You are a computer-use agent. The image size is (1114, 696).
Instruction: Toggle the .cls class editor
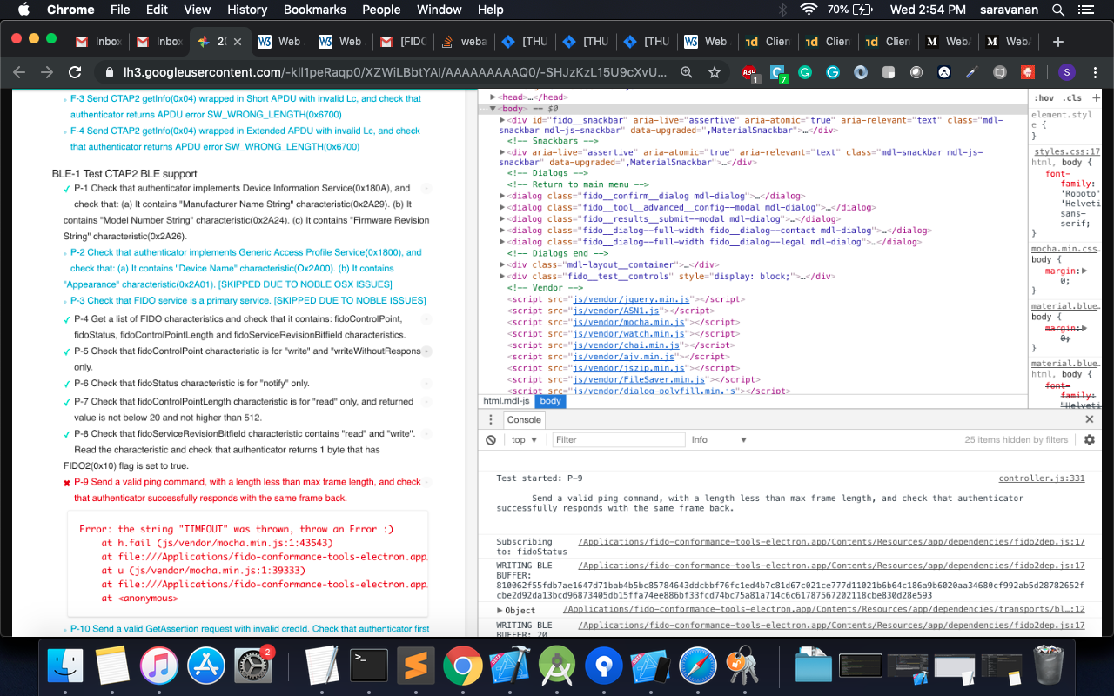pyautogui.click(x=1074, y=98)
